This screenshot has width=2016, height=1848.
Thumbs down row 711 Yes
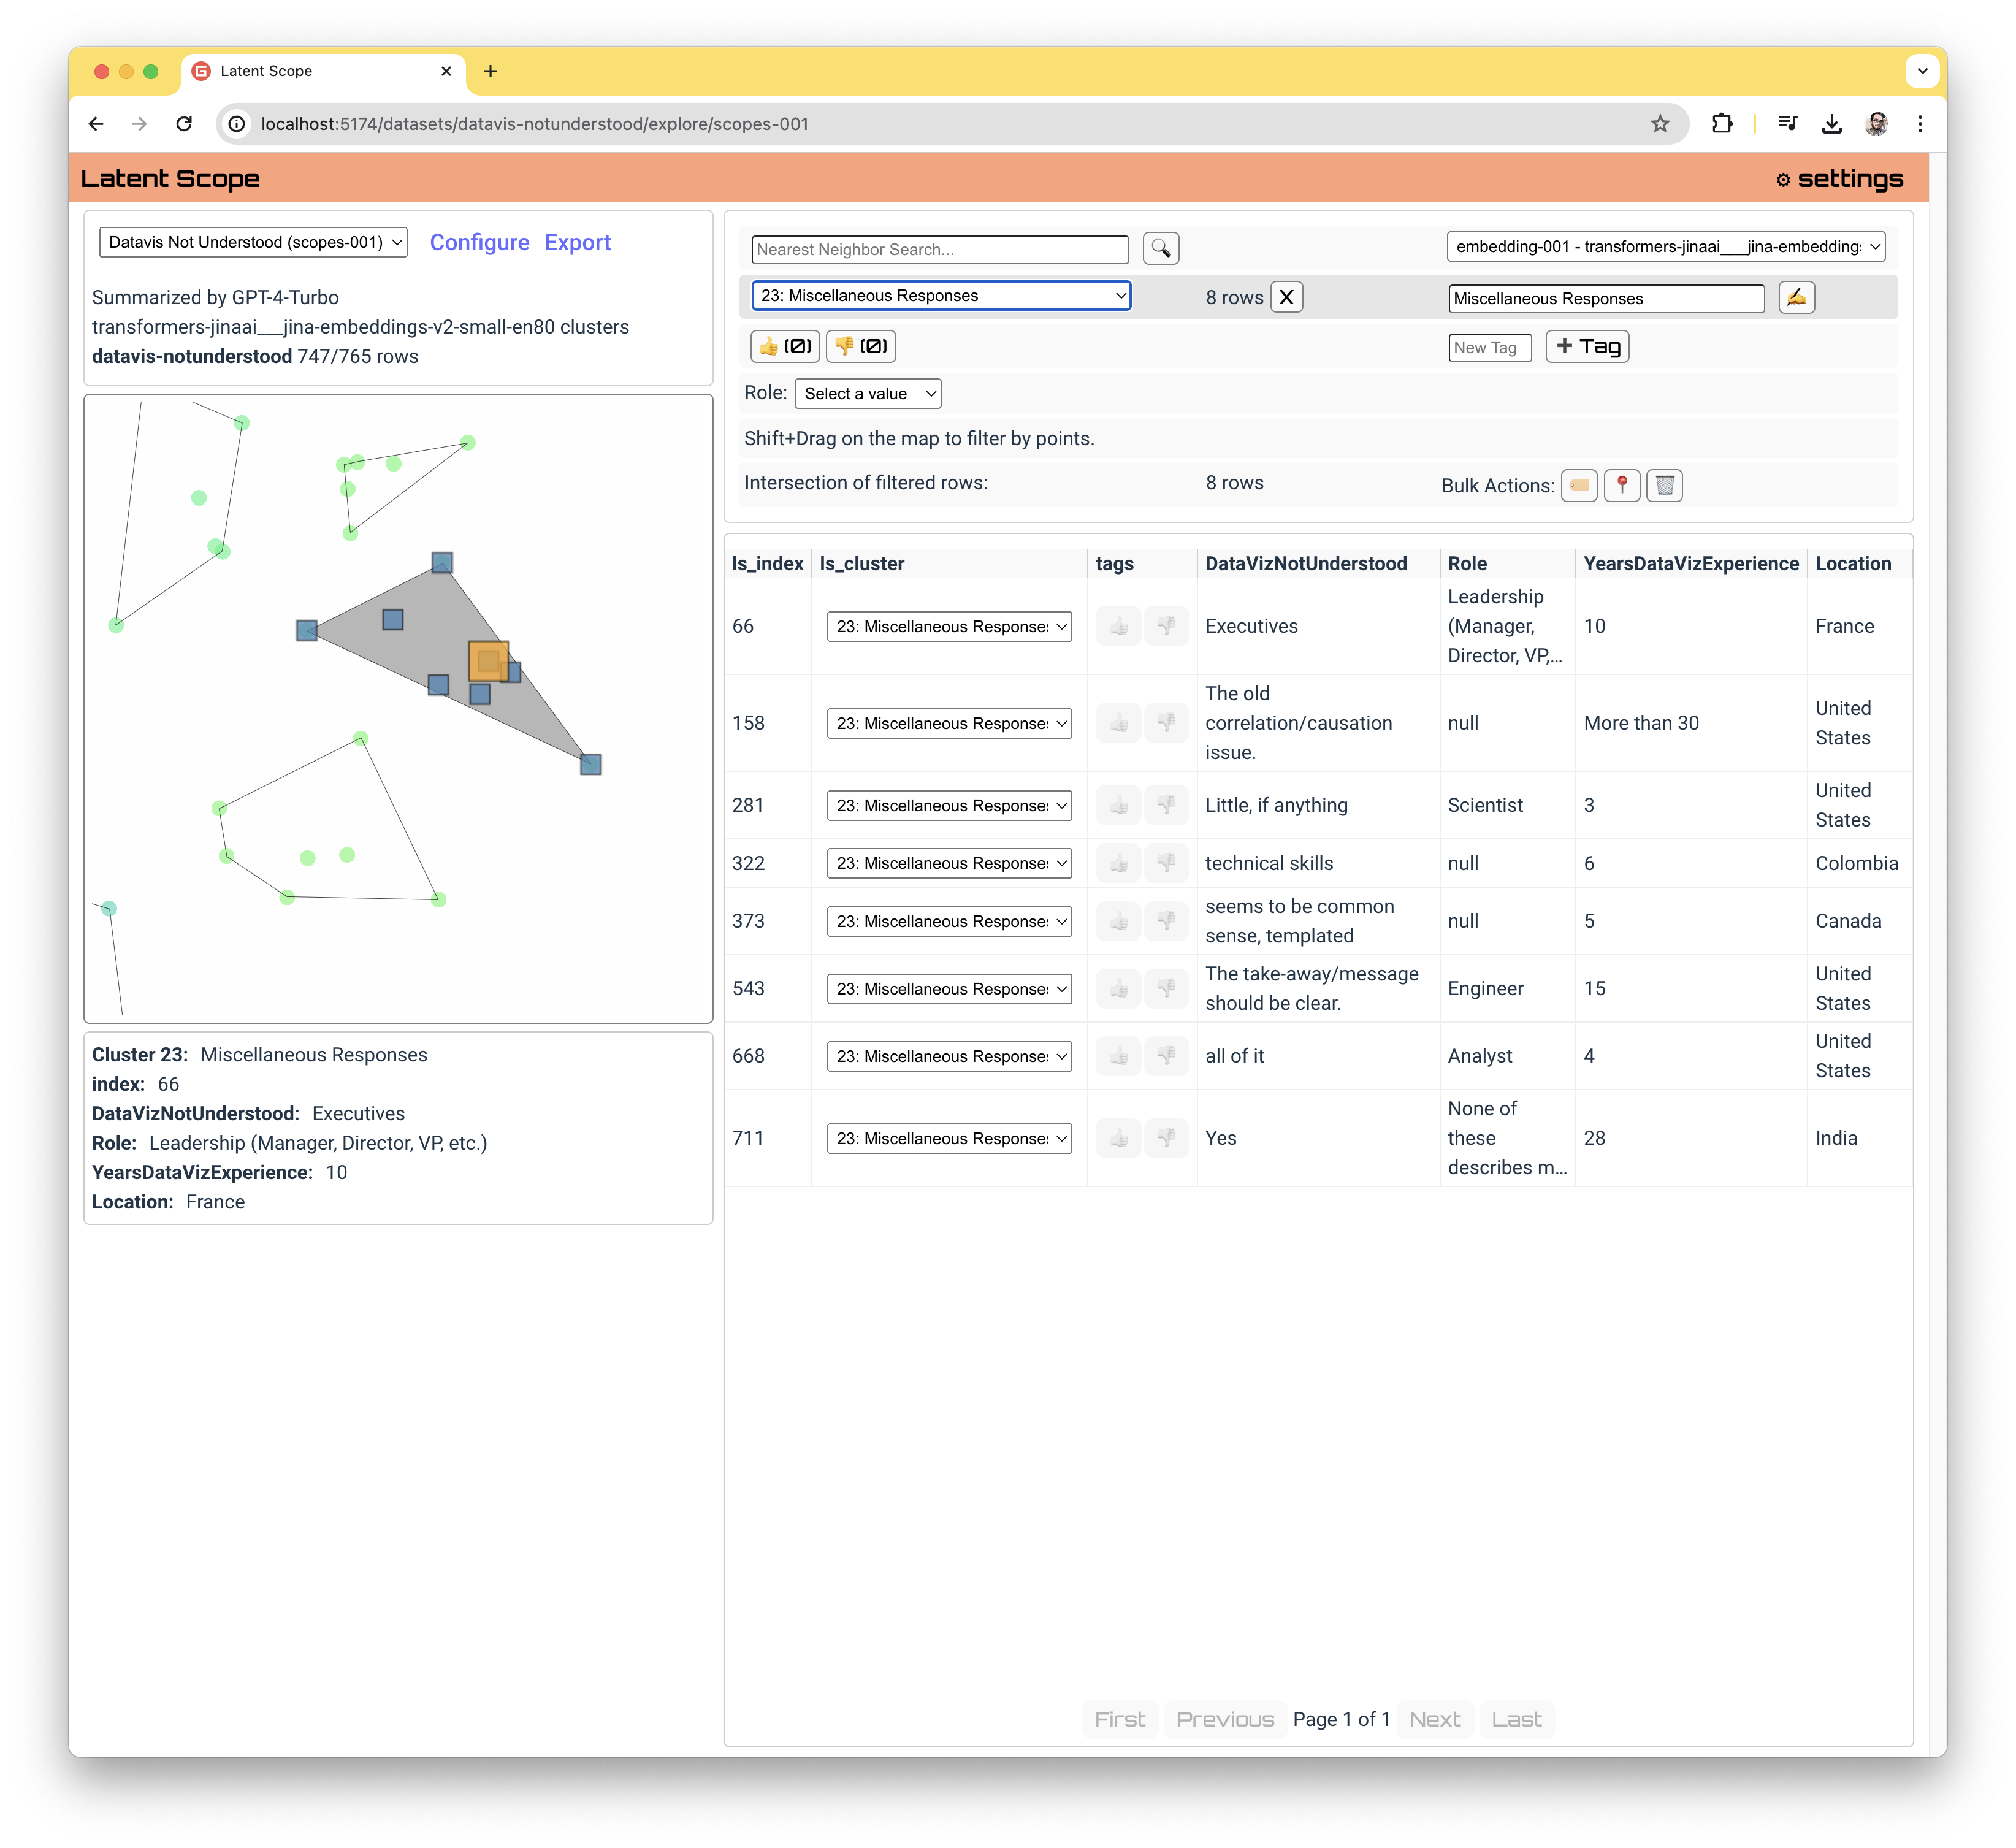tap(1166, 1138)
